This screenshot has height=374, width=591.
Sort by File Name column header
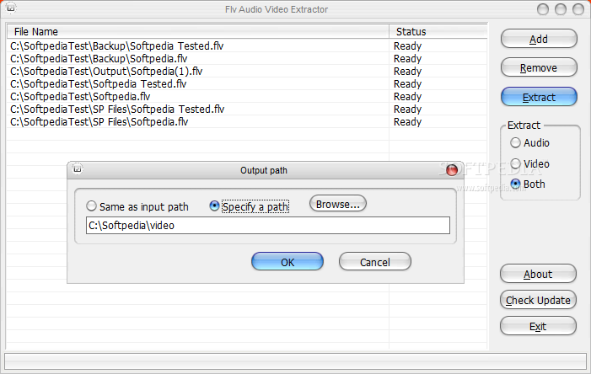pos(198,32)
